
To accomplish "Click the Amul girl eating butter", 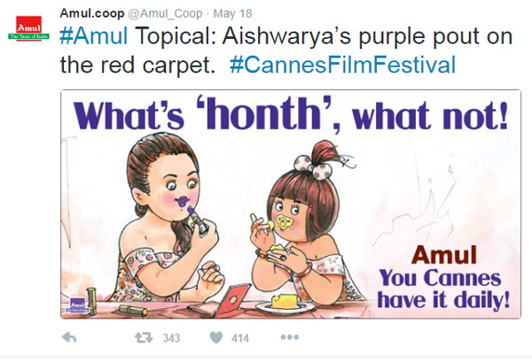I will click(x=293, y=212).
